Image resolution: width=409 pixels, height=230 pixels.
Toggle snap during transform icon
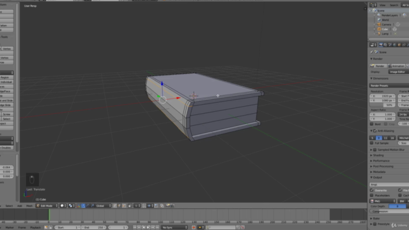pyautogui.click(x=144, y=206)
